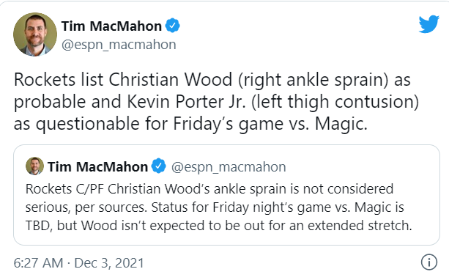The width and height of the screenshot is (449, 280).
Task: Open the quoted tweet author name Tim MacMahon
Action: 97,167
